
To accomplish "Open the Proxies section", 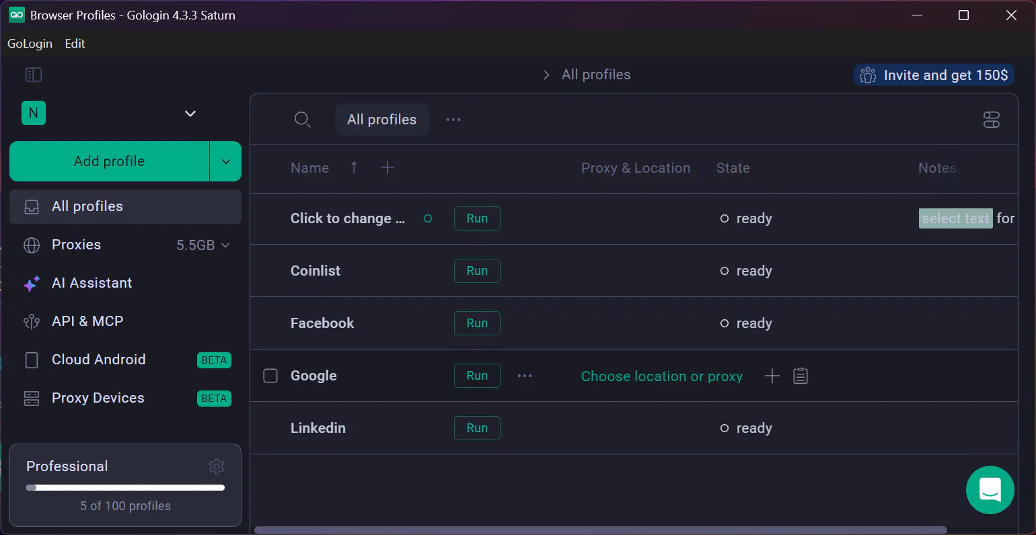I will (x=76, y=245).
